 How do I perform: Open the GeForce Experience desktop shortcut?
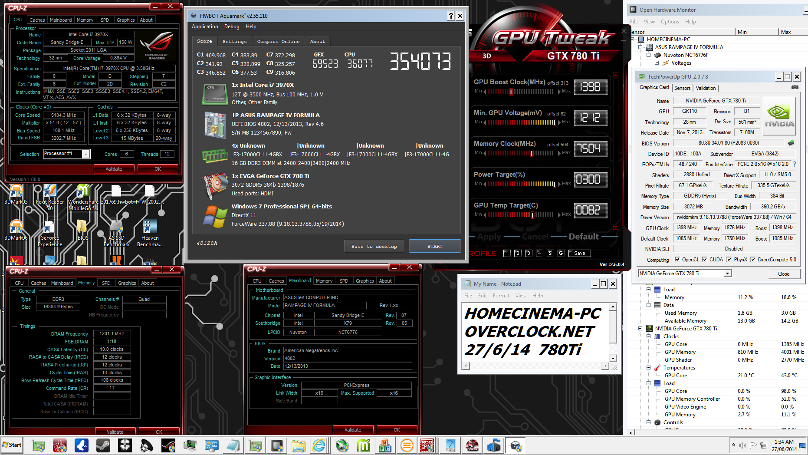(49, 233)
